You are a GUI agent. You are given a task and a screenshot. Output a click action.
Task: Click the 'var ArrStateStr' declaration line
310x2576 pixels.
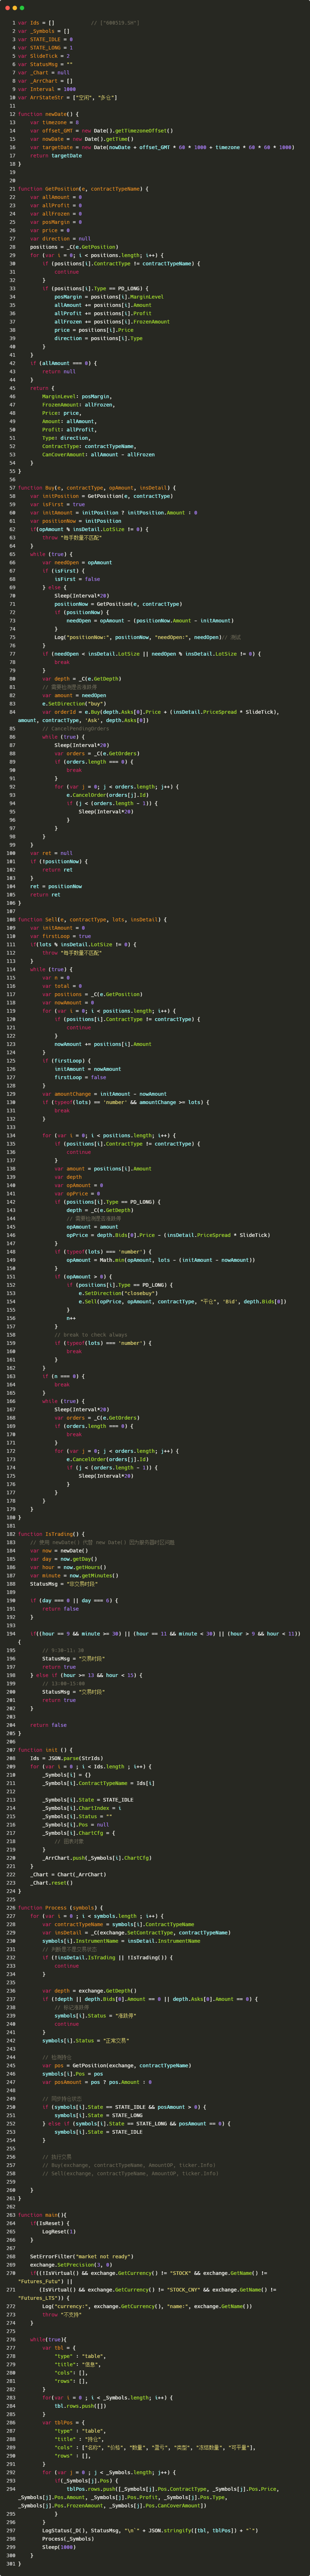(x=68, y=97)
